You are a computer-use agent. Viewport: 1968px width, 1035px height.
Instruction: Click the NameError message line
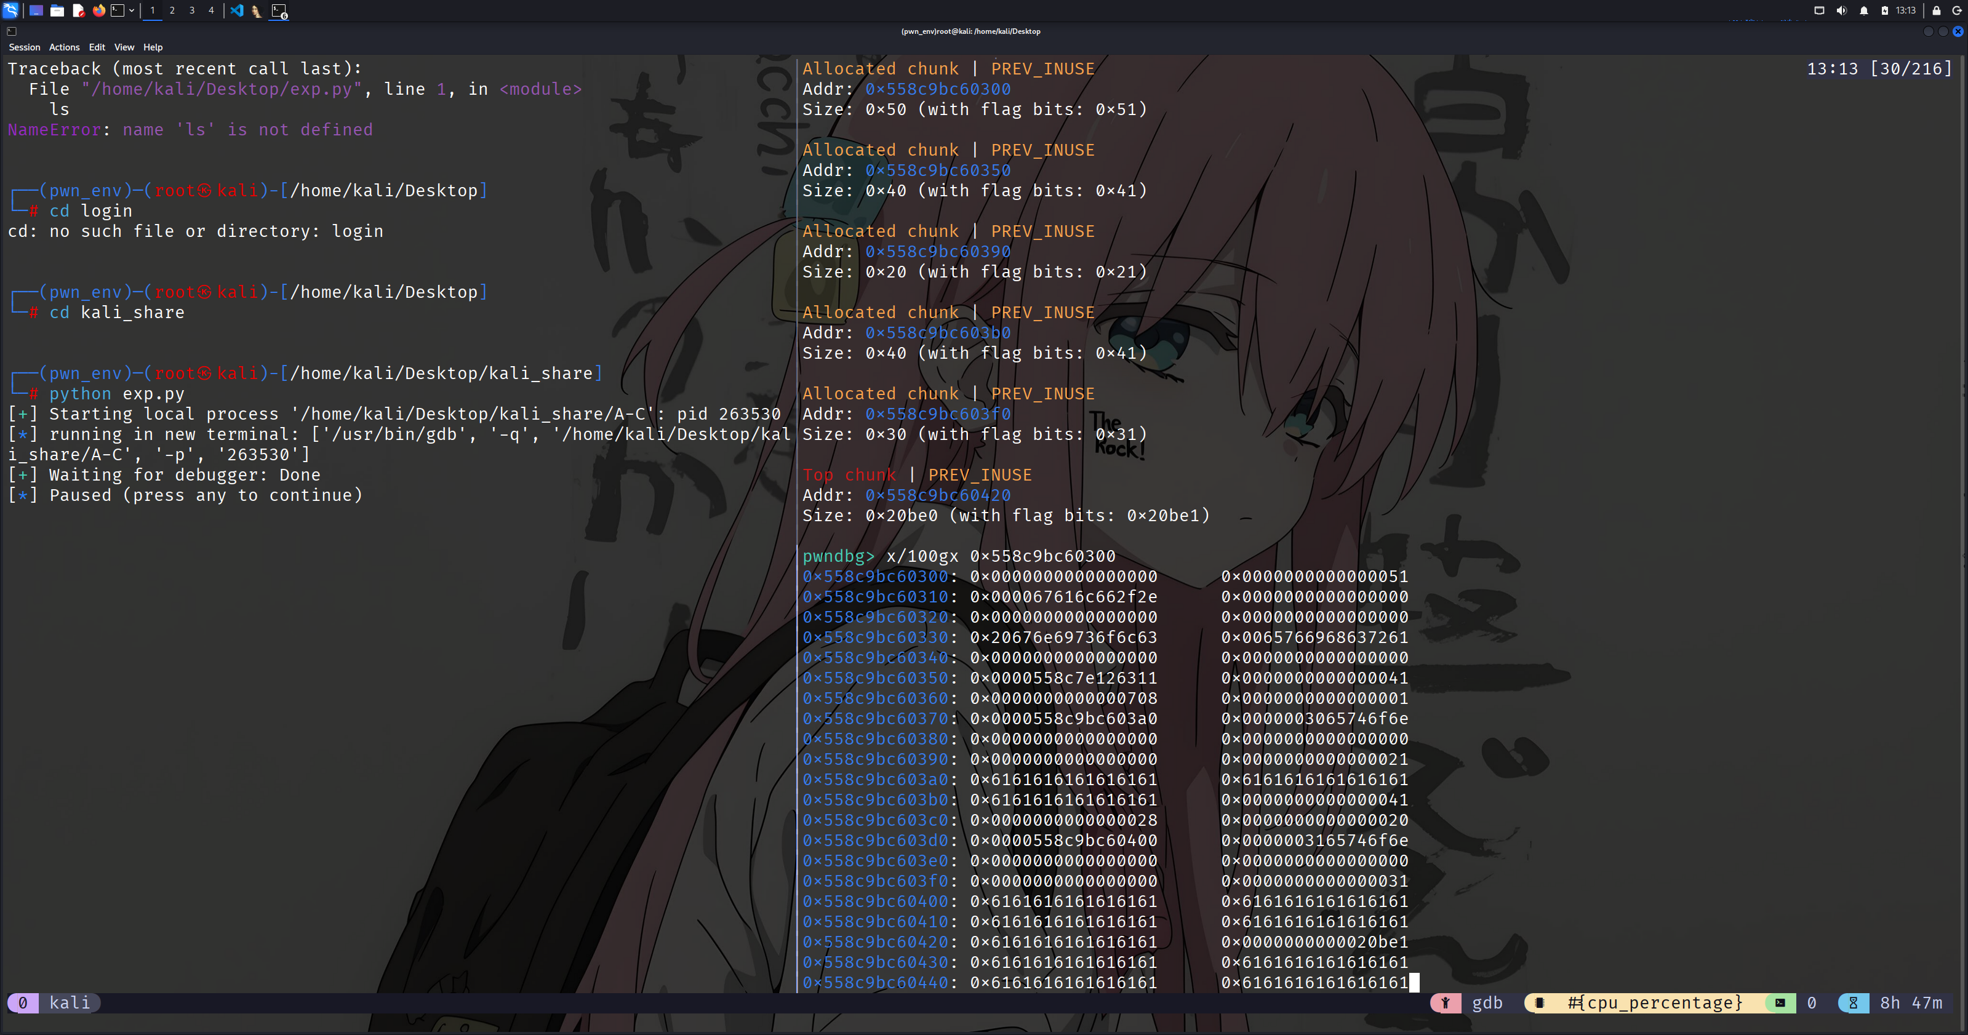[x=190, y=130]
